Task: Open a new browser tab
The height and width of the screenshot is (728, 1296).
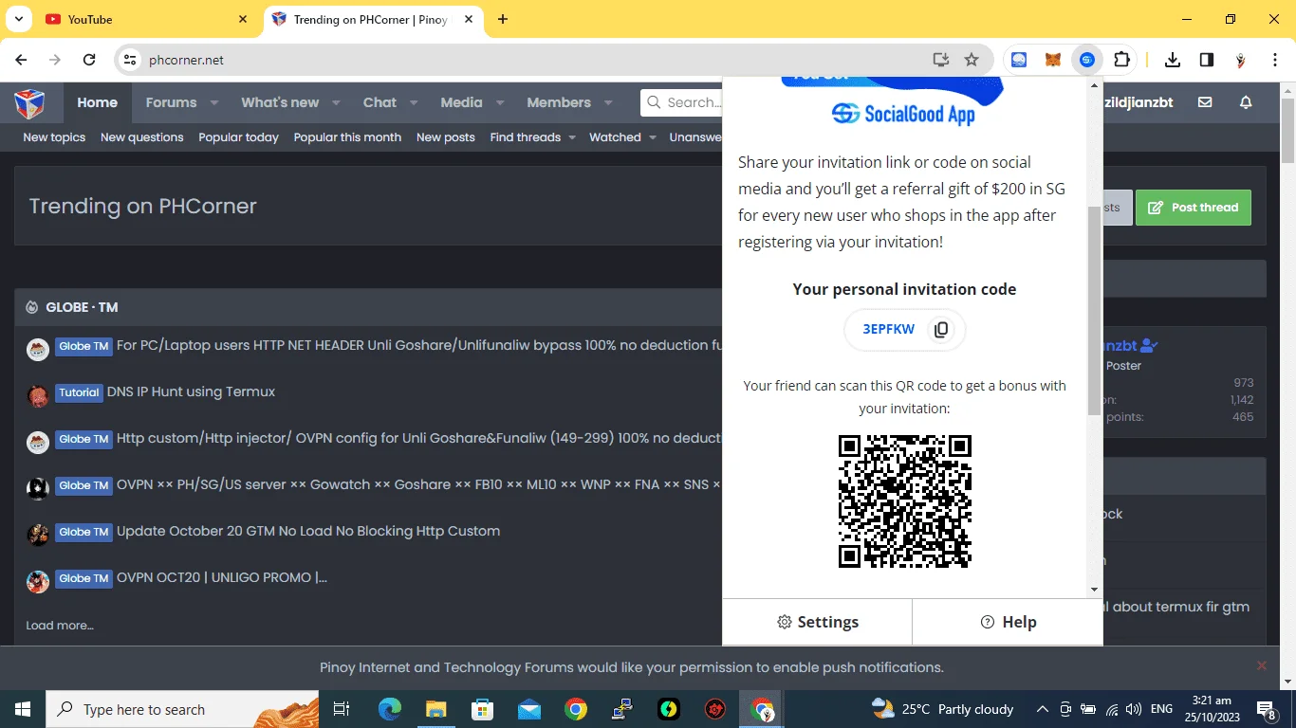Action: click(x=503, y=19)
